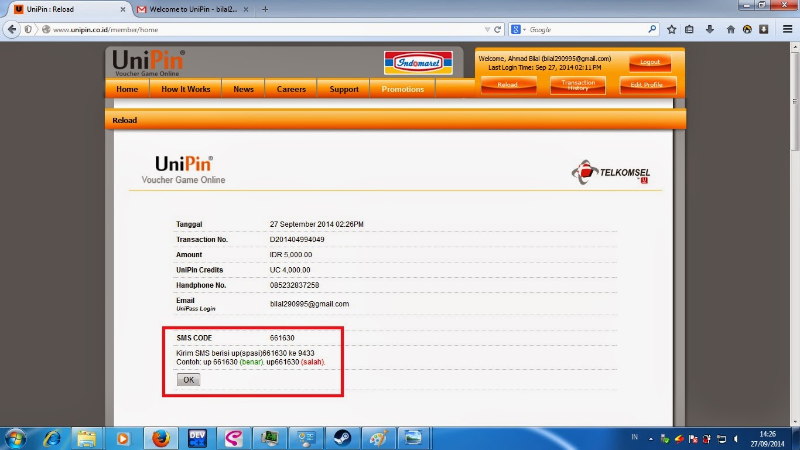The width and height of the screenshot is (800, 450).
Task: Click the Indomaret banner logo
Action: [x=418, y=63]
